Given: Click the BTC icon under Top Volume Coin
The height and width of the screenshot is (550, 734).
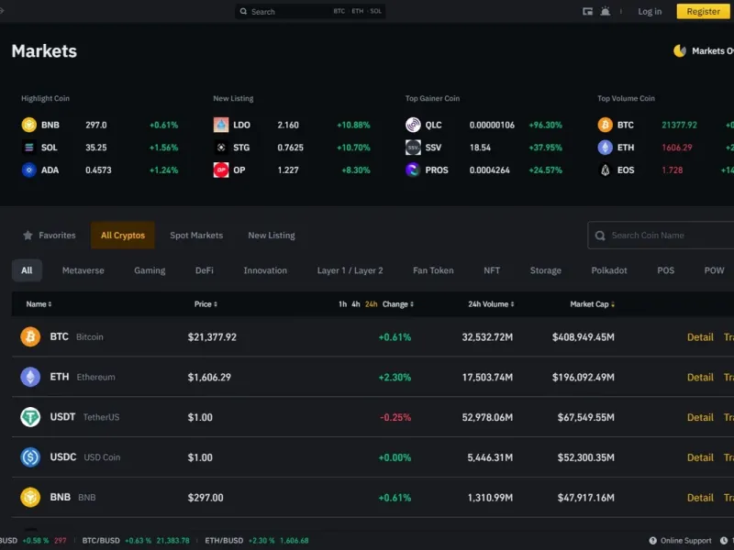Looking at the screenshot, I should pyautogui.click(x=606, y=125).
